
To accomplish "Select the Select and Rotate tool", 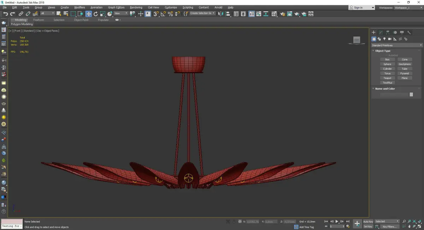I will click(x=95, y=14).
